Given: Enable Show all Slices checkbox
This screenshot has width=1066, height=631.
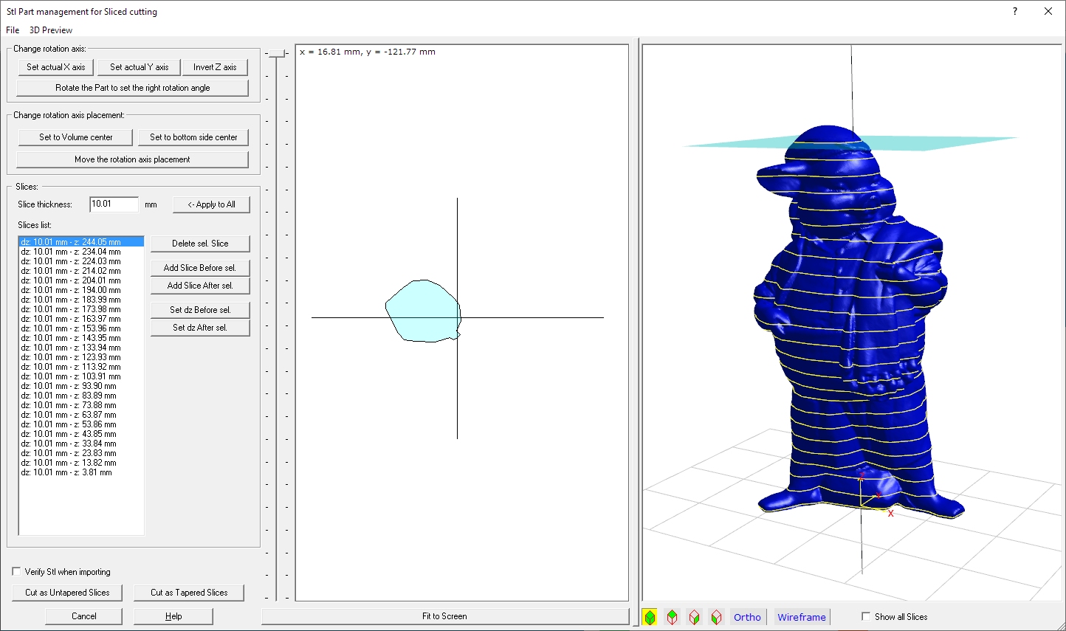Looking at the screenshot, I should [x=866, y=616].
